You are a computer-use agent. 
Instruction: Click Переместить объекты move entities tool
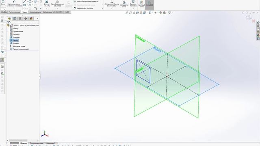83,8
